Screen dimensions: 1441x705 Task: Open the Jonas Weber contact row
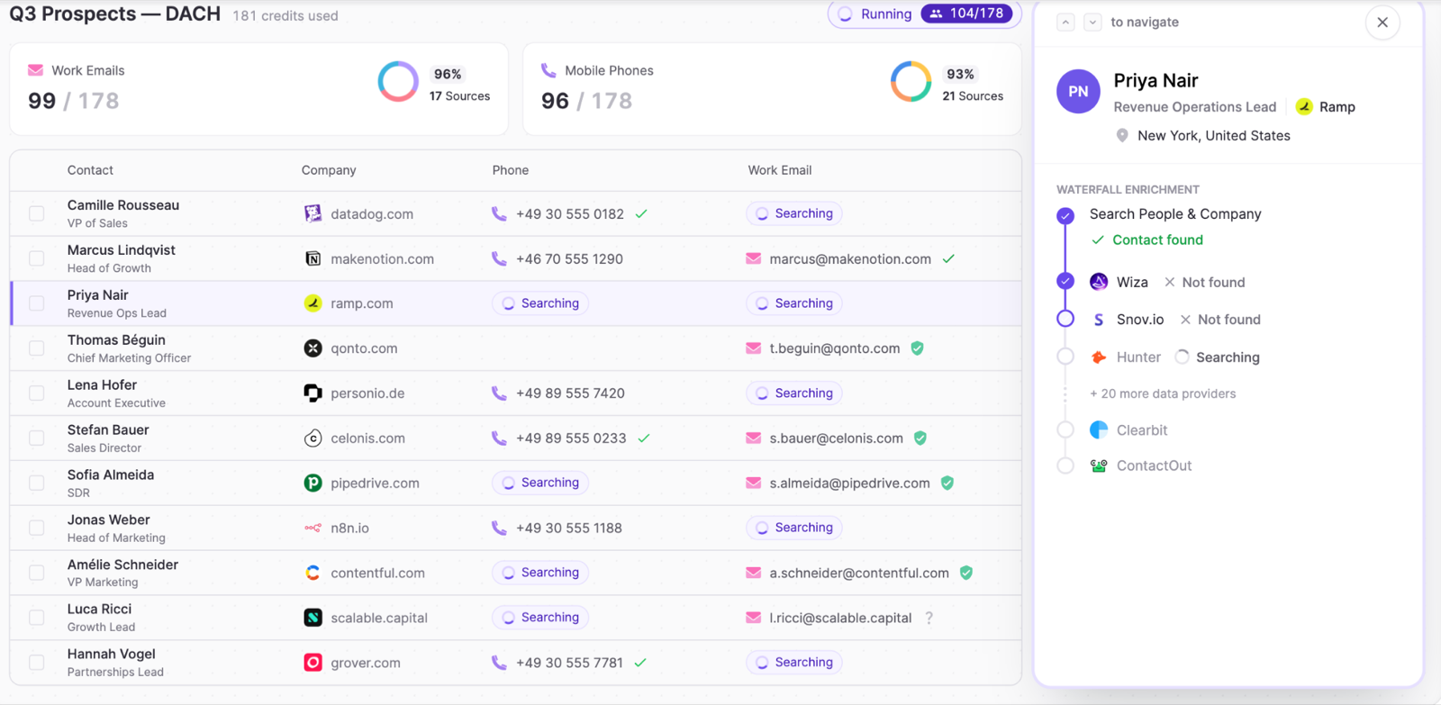(x=515, y=528)
